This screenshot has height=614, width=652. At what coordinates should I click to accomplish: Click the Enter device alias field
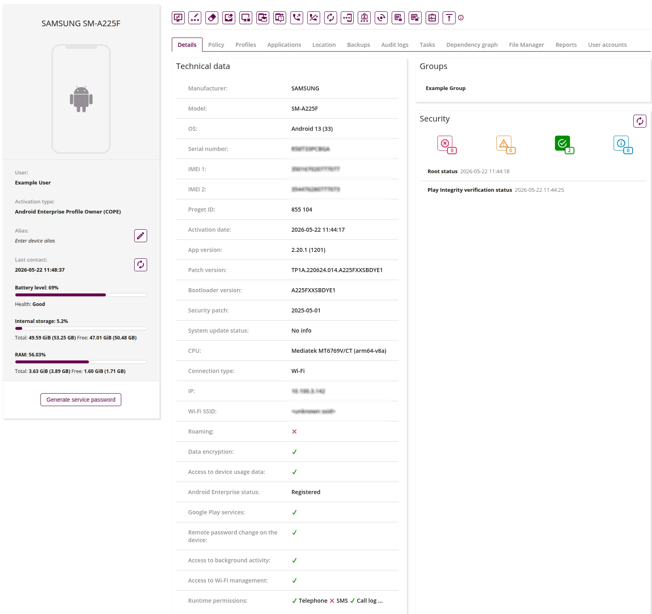pos(35,241)
